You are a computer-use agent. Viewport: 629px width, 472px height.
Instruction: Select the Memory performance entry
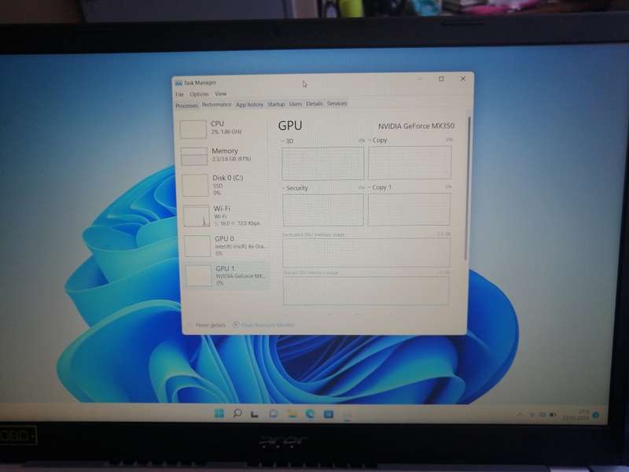tap(224, 155)
